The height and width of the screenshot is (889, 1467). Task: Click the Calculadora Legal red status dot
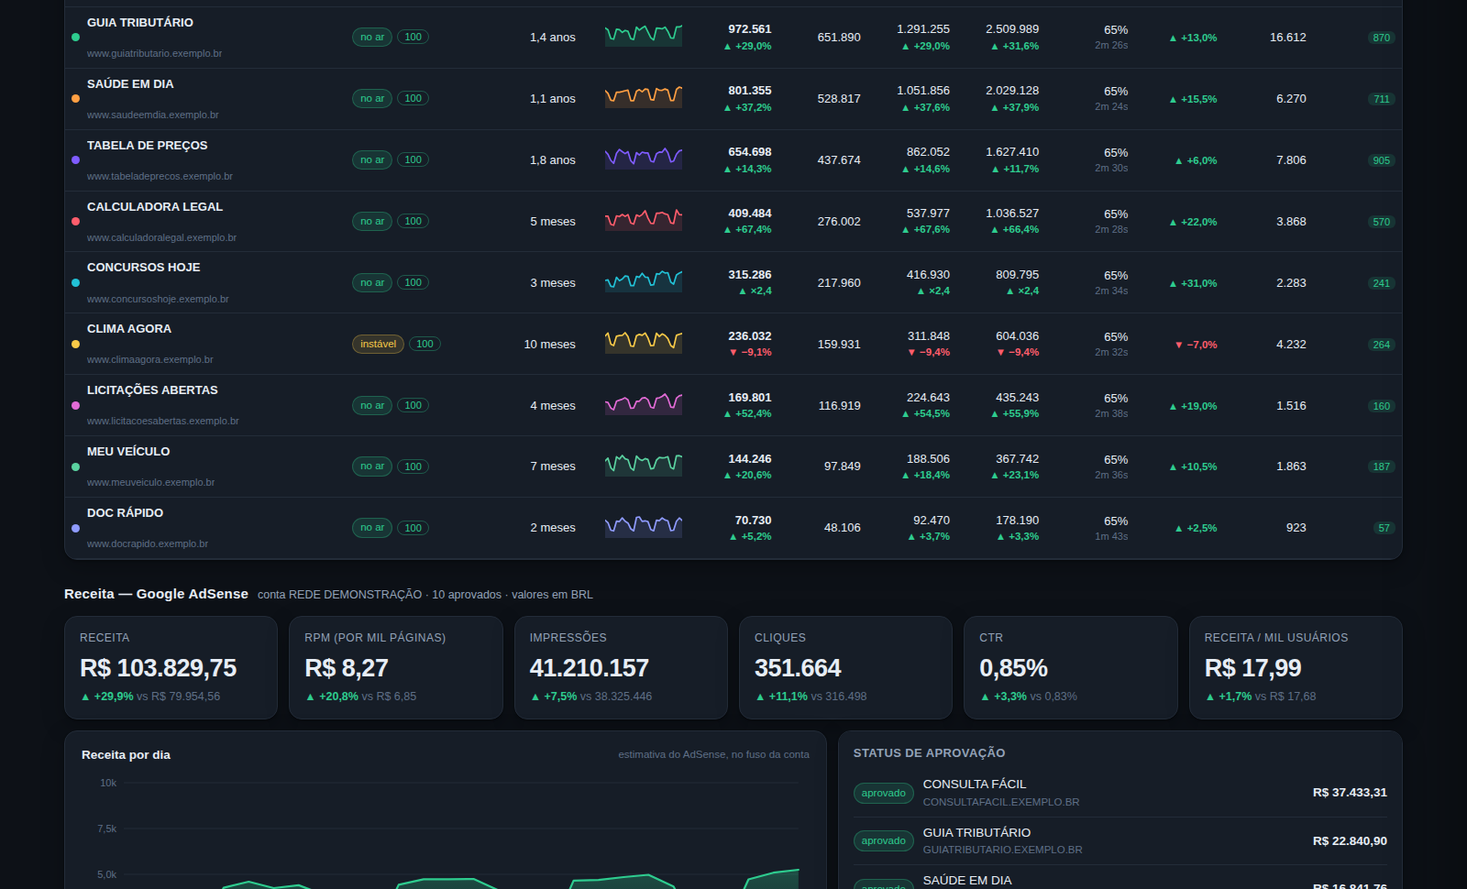pyautogui.click(x=75, y=221)
